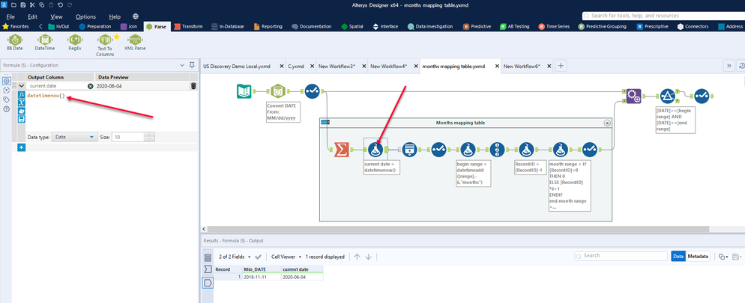Open the globe language icon

[136, 16]
